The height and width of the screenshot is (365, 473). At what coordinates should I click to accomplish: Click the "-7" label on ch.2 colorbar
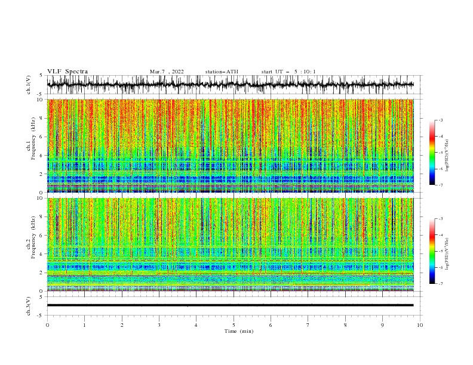pos(440,283)
